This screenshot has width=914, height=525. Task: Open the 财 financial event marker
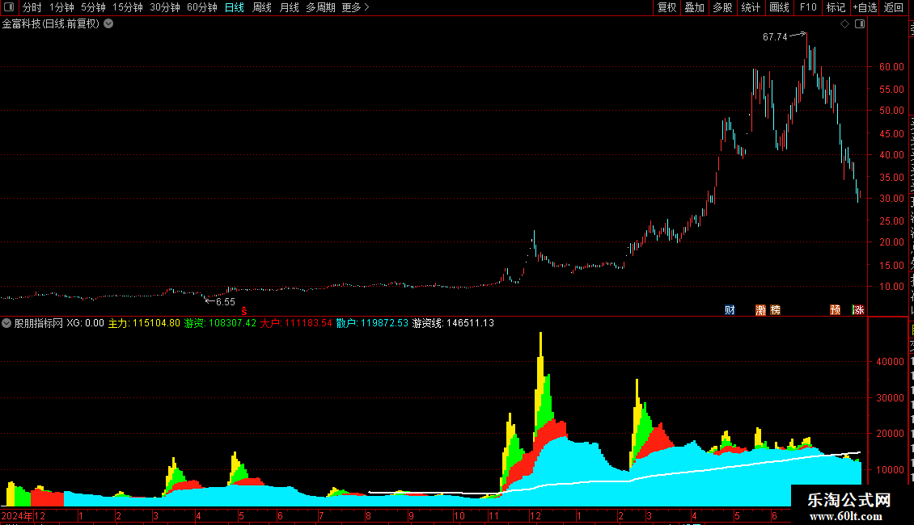(x=730, y=309)
